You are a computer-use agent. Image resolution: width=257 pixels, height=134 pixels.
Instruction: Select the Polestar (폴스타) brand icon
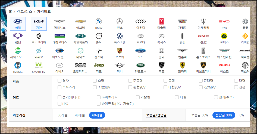[99, 51]
